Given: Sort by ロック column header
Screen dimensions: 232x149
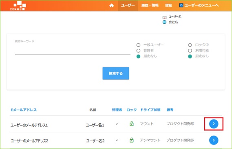Looking at the screenshot, I should tap(132, 110).
